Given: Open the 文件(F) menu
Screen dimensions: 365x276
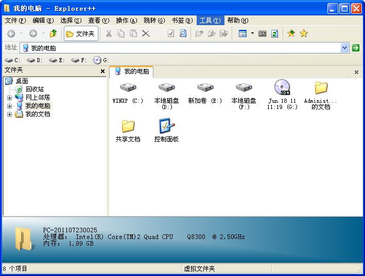Looking at the screenshot, I should click(15, 21).
